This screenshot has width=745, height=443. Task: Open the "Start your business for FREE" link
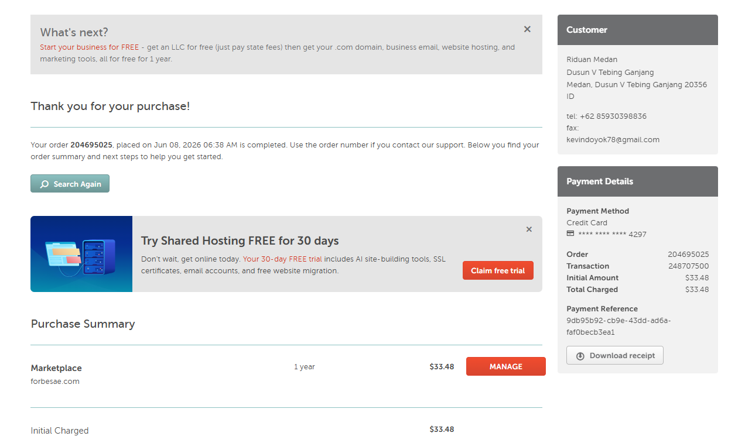tap(90, 47)
